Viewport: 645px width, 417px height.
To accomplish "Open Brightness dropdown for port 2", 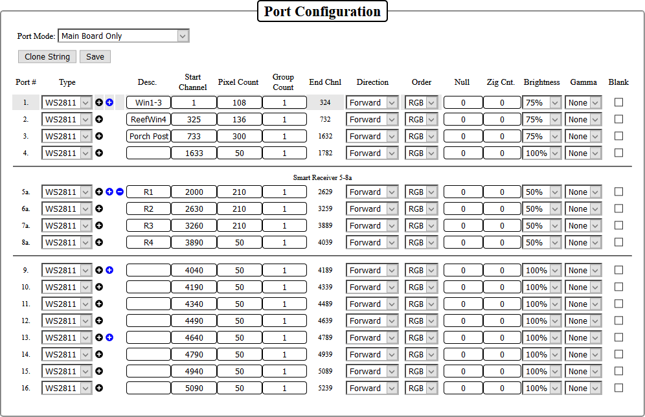I will coord(543,119).
